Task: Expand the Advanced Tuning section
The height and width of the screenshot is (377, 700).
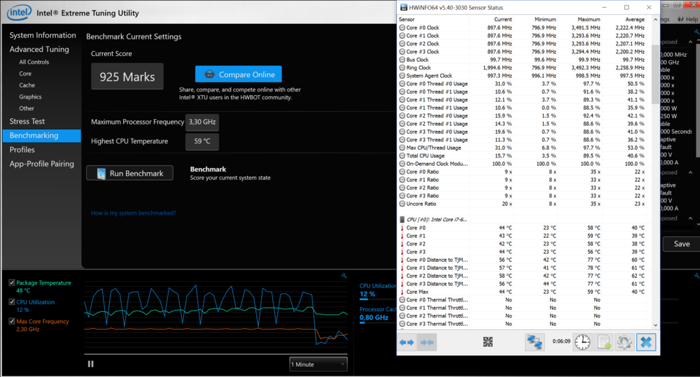Action: pos(39,50)
